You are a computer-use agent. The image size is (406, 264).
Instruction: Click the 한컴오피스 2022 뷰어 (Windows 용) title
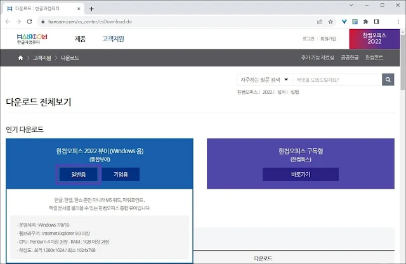click(100, 151)
